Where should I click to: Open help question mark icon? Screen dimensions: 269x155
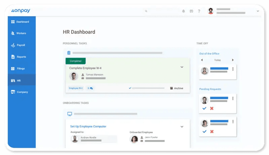[x=199, y=11]
